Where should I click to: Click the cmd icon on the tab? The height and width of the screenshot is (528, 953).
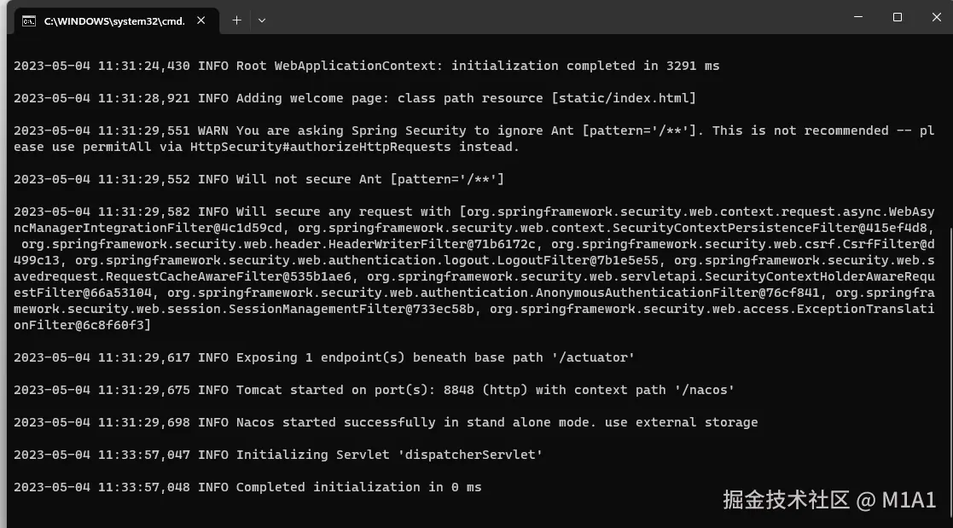[x=29, y=21]
